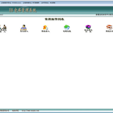
Task: Click the 许可信息 未注册版 title text
Action: click(48, 3)
